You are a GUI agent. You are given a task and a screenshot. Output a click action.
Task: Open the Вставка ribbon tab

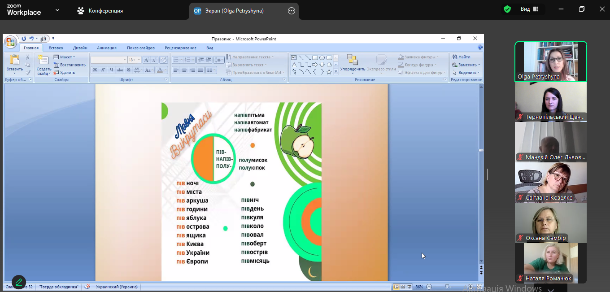[56, 48]
